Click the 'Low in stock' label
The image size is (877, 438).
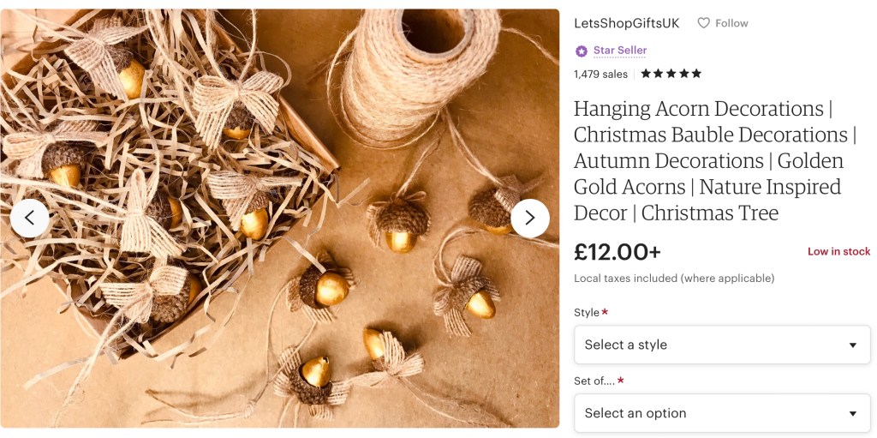[x=838, y=252]
